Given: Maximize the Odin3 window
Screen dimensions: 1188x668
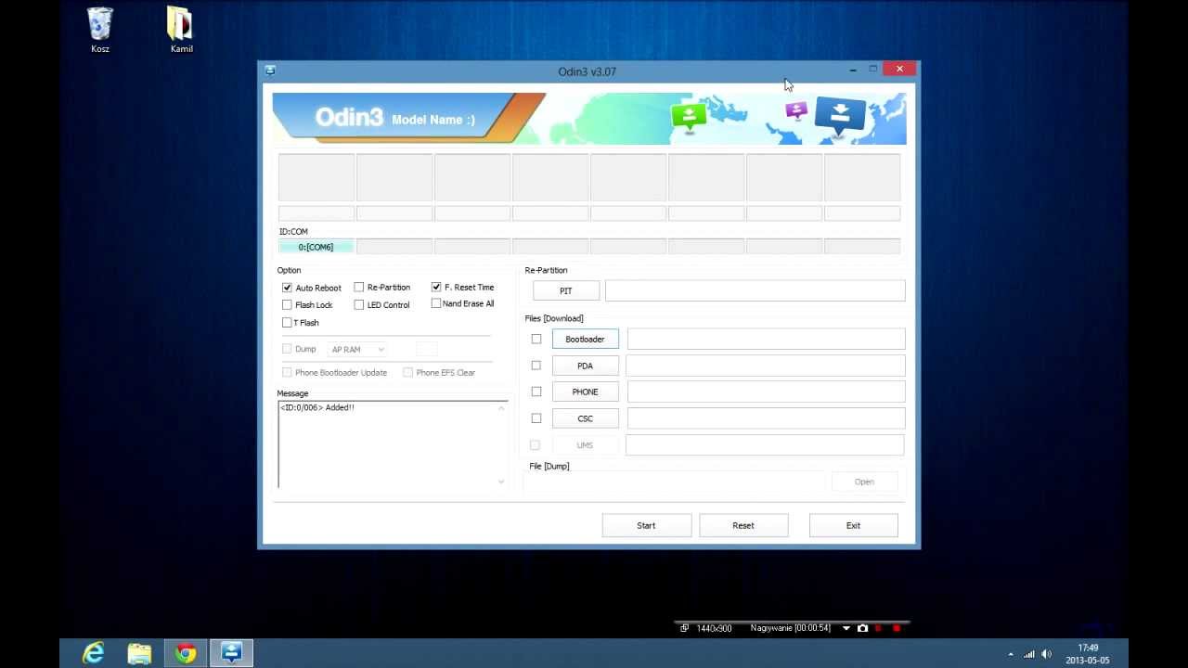Looking at the screenshot, I should coord(873,70).
